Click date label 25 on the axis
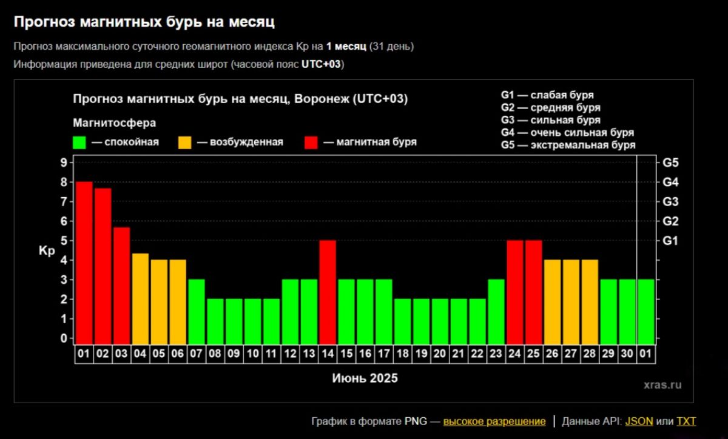Viewport: 728px width, 439px height. tap(534, 354)
